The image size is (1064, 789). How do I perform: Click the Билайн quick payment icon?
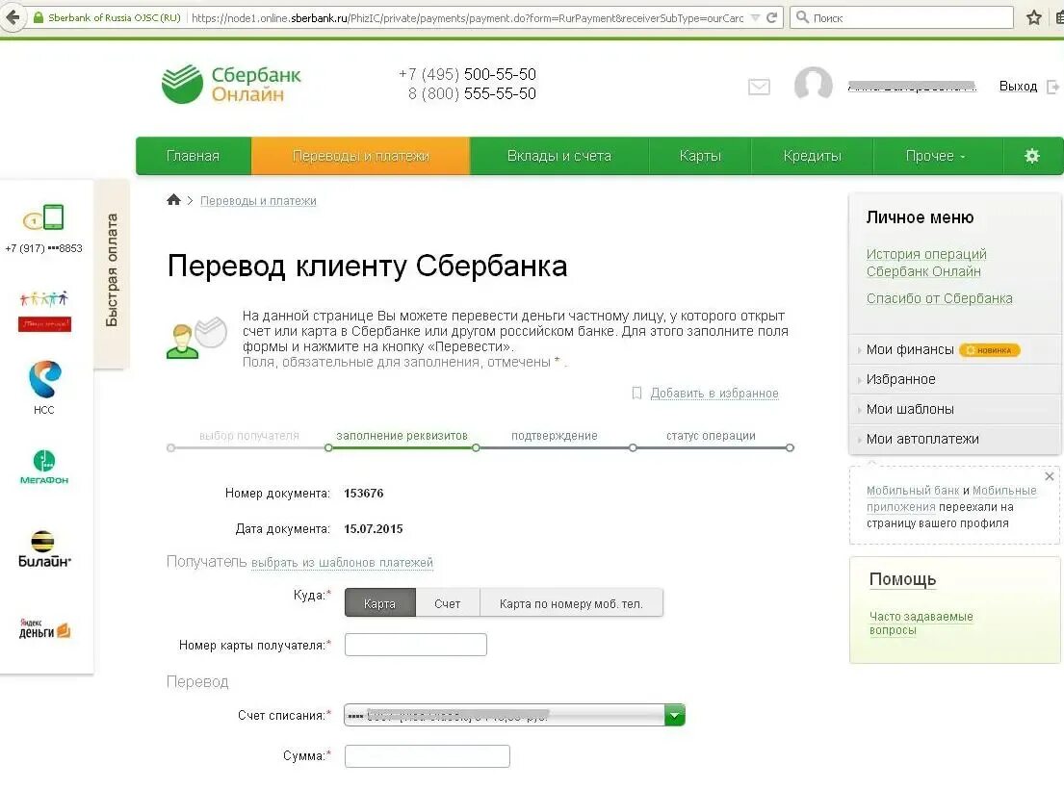pos(44,549)
